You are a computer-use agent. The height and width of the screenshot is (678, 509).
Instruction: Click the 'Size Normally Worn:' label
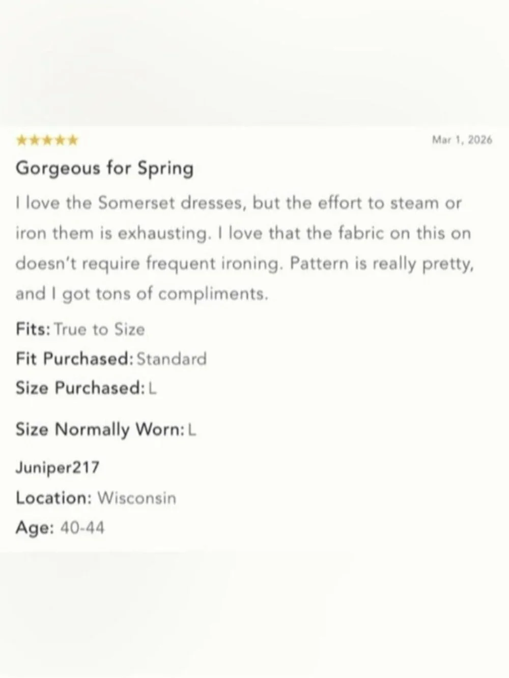click(x=100, y=429)
